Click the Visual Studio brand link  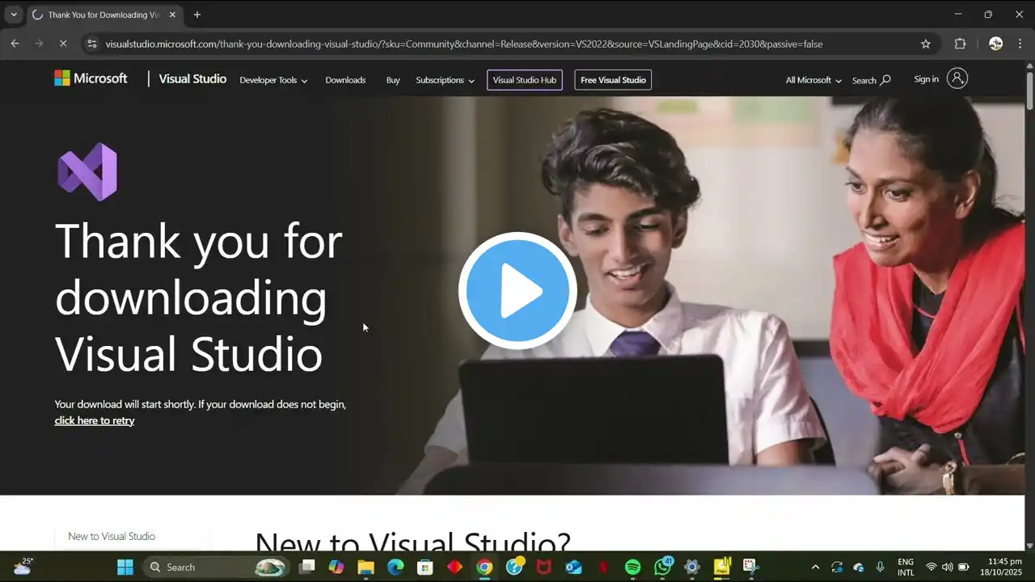[x=192, y=79]
